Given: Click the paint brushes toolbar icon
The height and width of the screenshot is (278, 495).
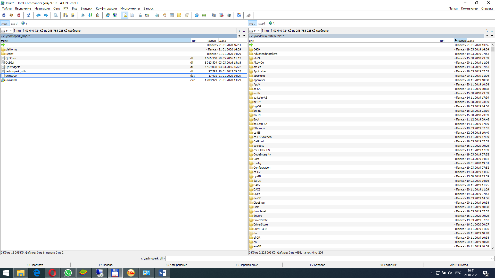Looking at the screenshot, I should click(x=164, y=15).
